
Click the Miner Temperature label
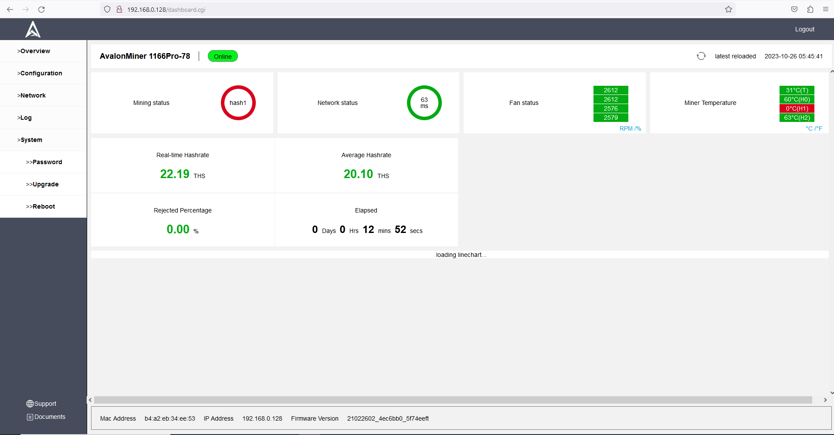(x=710, y=103)
